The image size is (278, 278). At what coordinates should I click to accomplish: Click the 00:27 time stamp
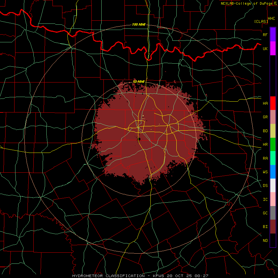pos(201,276)
